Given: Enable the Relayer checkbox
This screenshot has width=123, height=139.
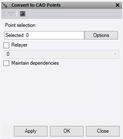Looking at the screenshot, I should point(6,45).
